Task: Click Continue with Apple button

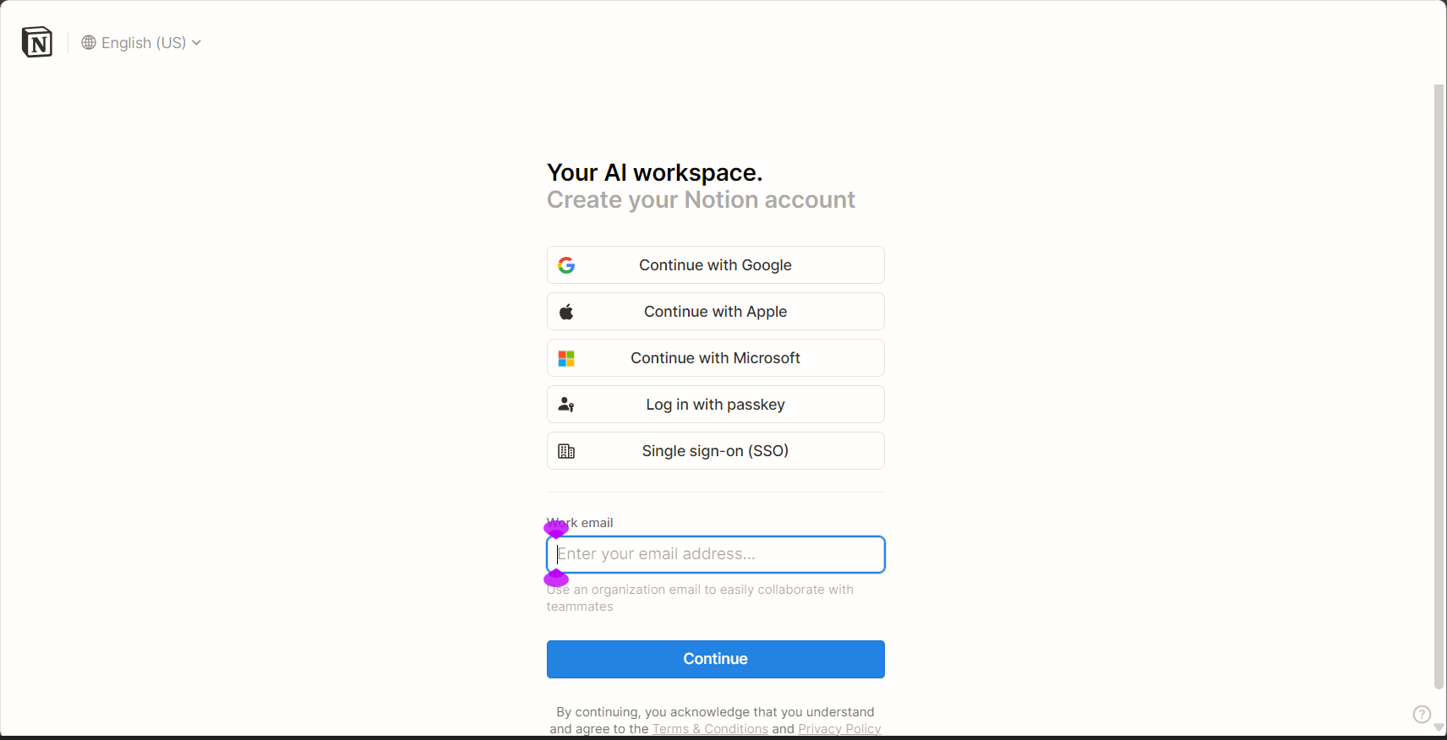Action: click(x=716, y=312)
